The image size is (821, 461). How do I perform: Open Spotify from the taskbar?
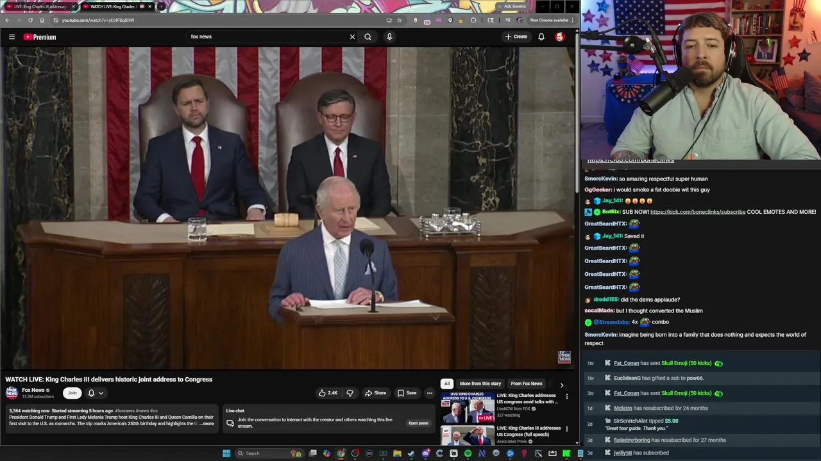coord(468,453)
